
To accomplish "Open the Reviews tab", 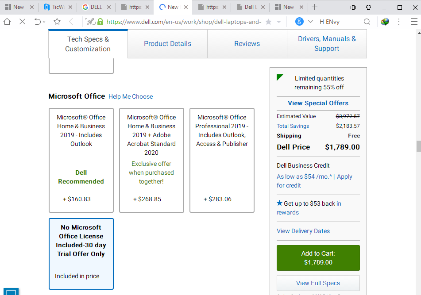I will 247,44.
